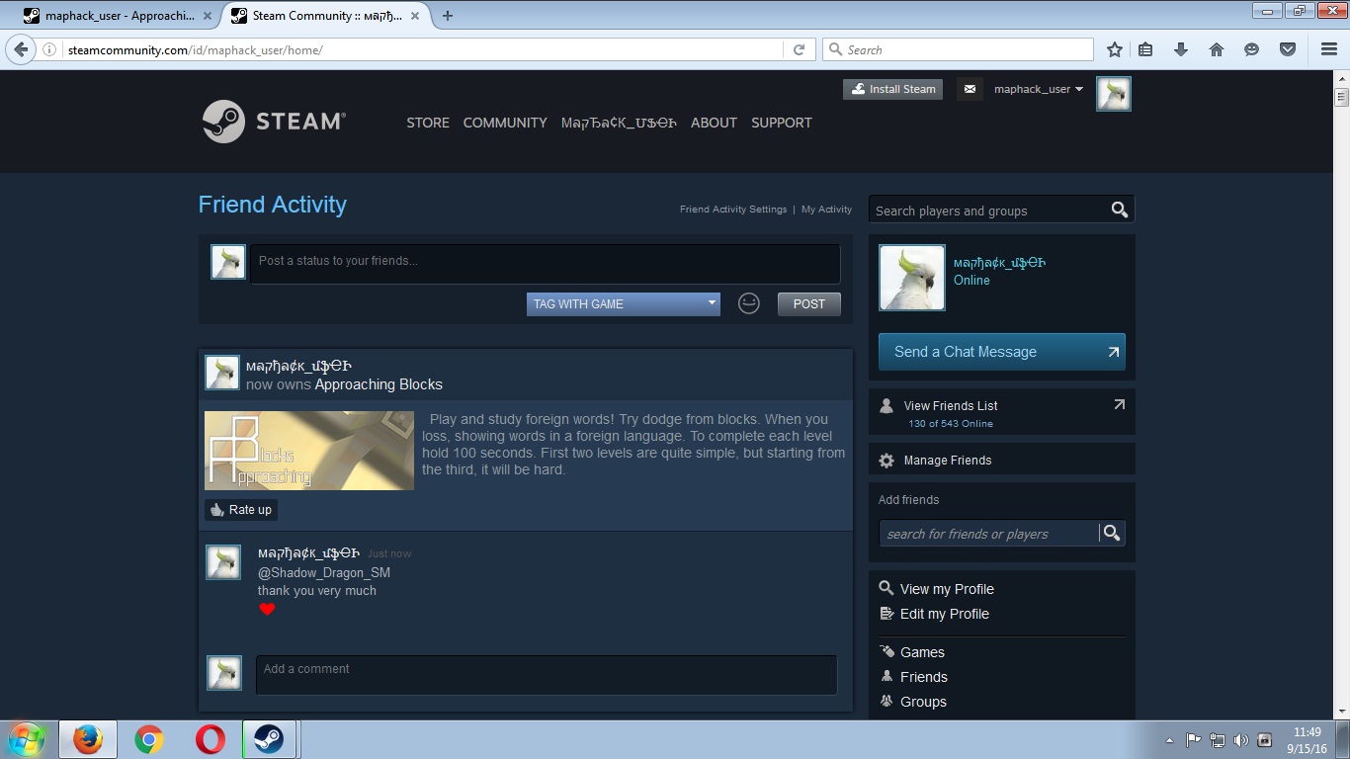Click the Approaching Blocks game thumbnail

[x=309, y=451]
